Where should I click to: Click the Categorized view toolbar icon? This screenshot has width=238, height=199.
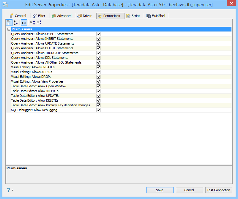pyautogui.click(x=9, y=23)
